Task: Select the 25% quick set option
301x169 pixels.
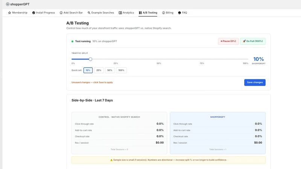Action: tap(99, 70)
